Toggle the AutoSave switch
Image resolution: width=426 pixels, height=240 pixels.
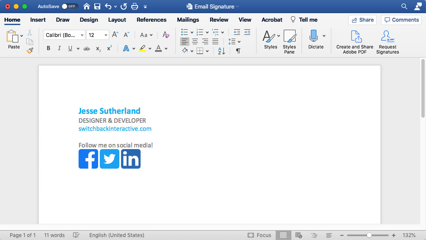click(x=70, y=6)
